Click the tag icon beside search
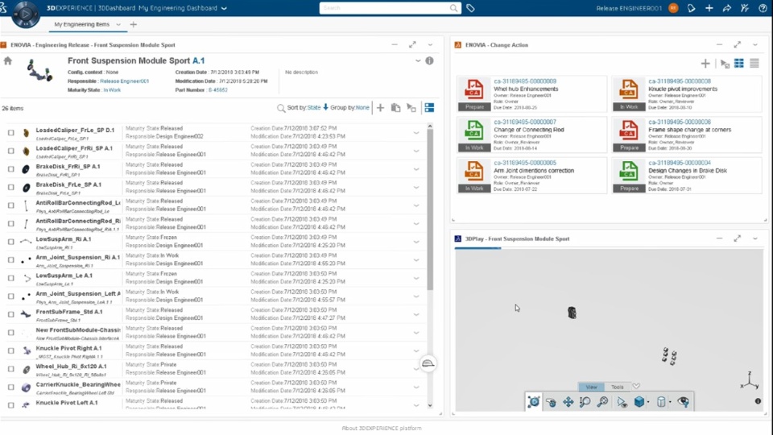Viewport: 773px width, 435px height. click(470, 8)
